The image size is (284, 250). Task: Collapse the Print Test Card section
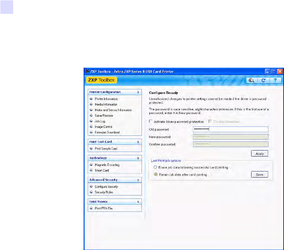138,142
